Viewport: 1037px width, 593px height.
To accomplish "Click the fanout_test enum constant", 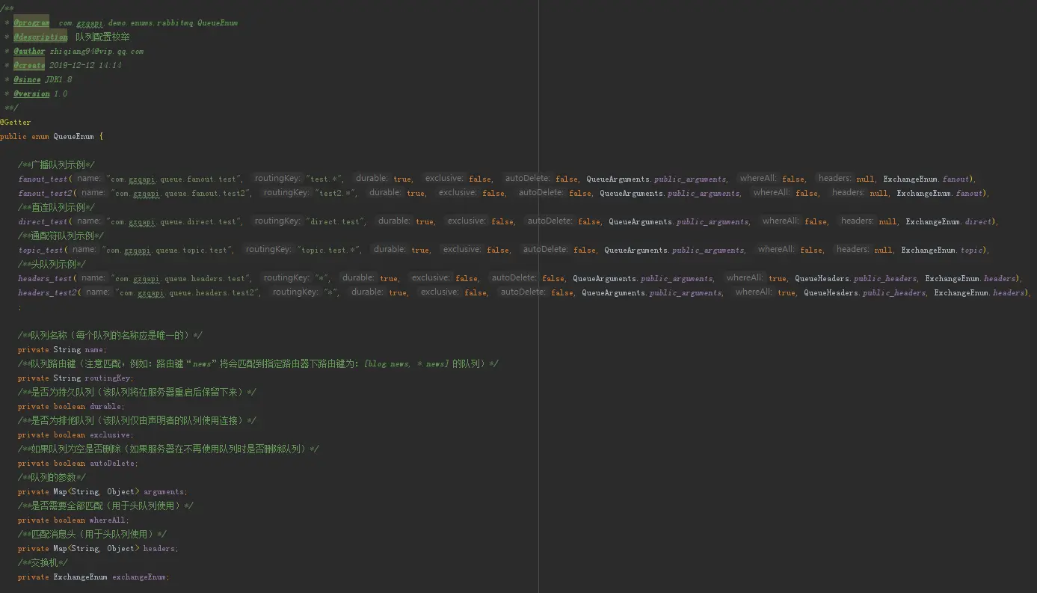I will pyautogui.click(x=43, y=179).
